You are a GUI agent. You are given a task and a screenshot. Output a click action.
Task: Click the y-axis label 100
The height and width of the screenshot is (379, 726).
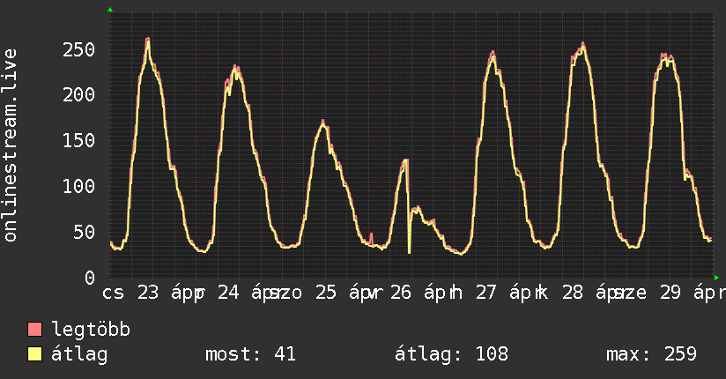(78, 186)
